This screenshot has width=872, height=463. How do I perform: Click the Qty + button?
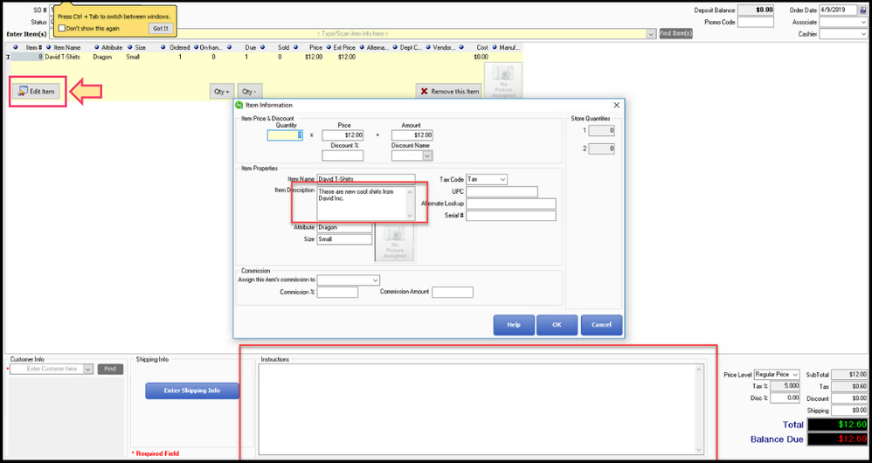(221, 91)
